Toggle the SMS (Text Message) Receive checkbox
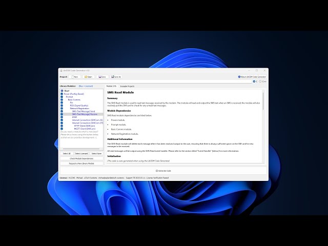Screen dimensions: 328x246 pos(61,114)
